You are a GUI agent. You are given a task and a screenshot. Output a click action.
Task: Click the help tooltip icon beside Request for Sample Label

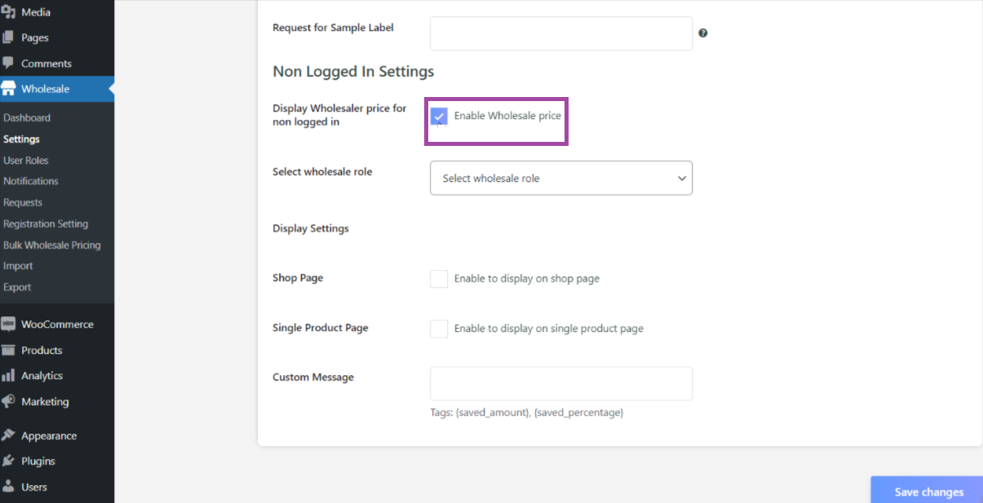pos(702,33)
